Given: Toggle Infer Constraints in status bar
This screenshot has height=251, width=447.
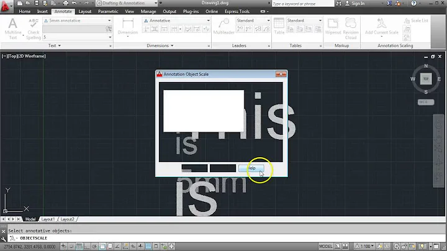Looking at the screenshot, I should (x=63, y=246).
